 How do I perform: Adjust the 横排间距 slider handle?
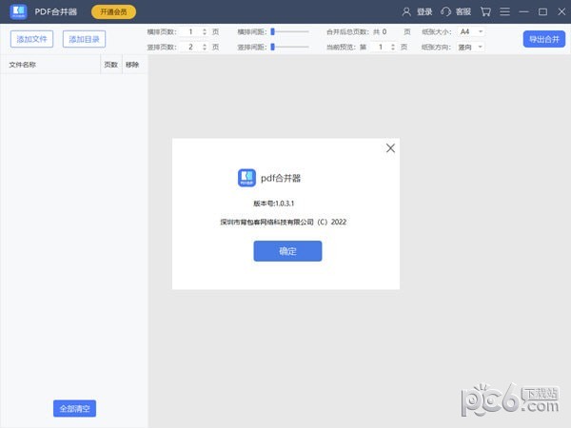click(x=272, y=32)
